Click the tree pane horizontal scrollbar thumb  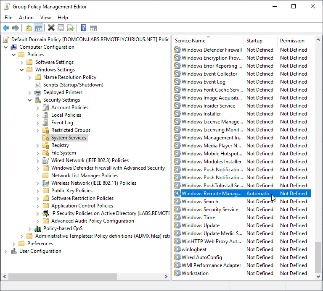point(63,276)
